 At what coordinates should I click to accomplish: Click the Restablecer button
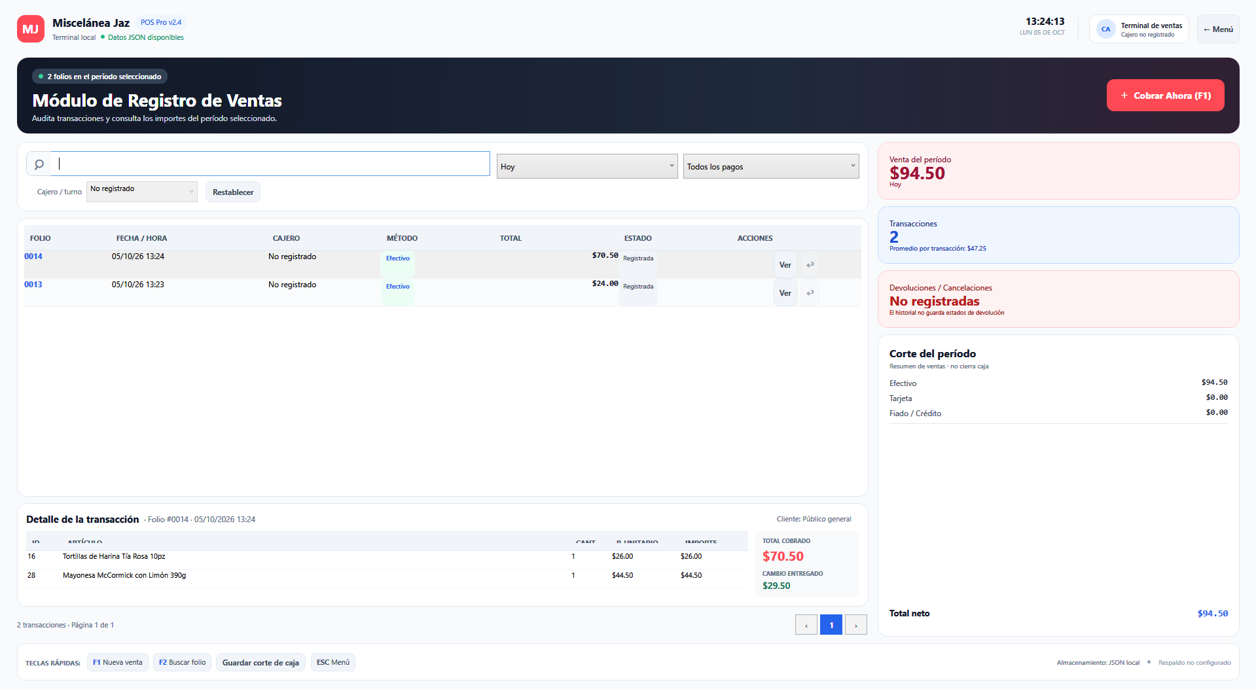point(233,192)
